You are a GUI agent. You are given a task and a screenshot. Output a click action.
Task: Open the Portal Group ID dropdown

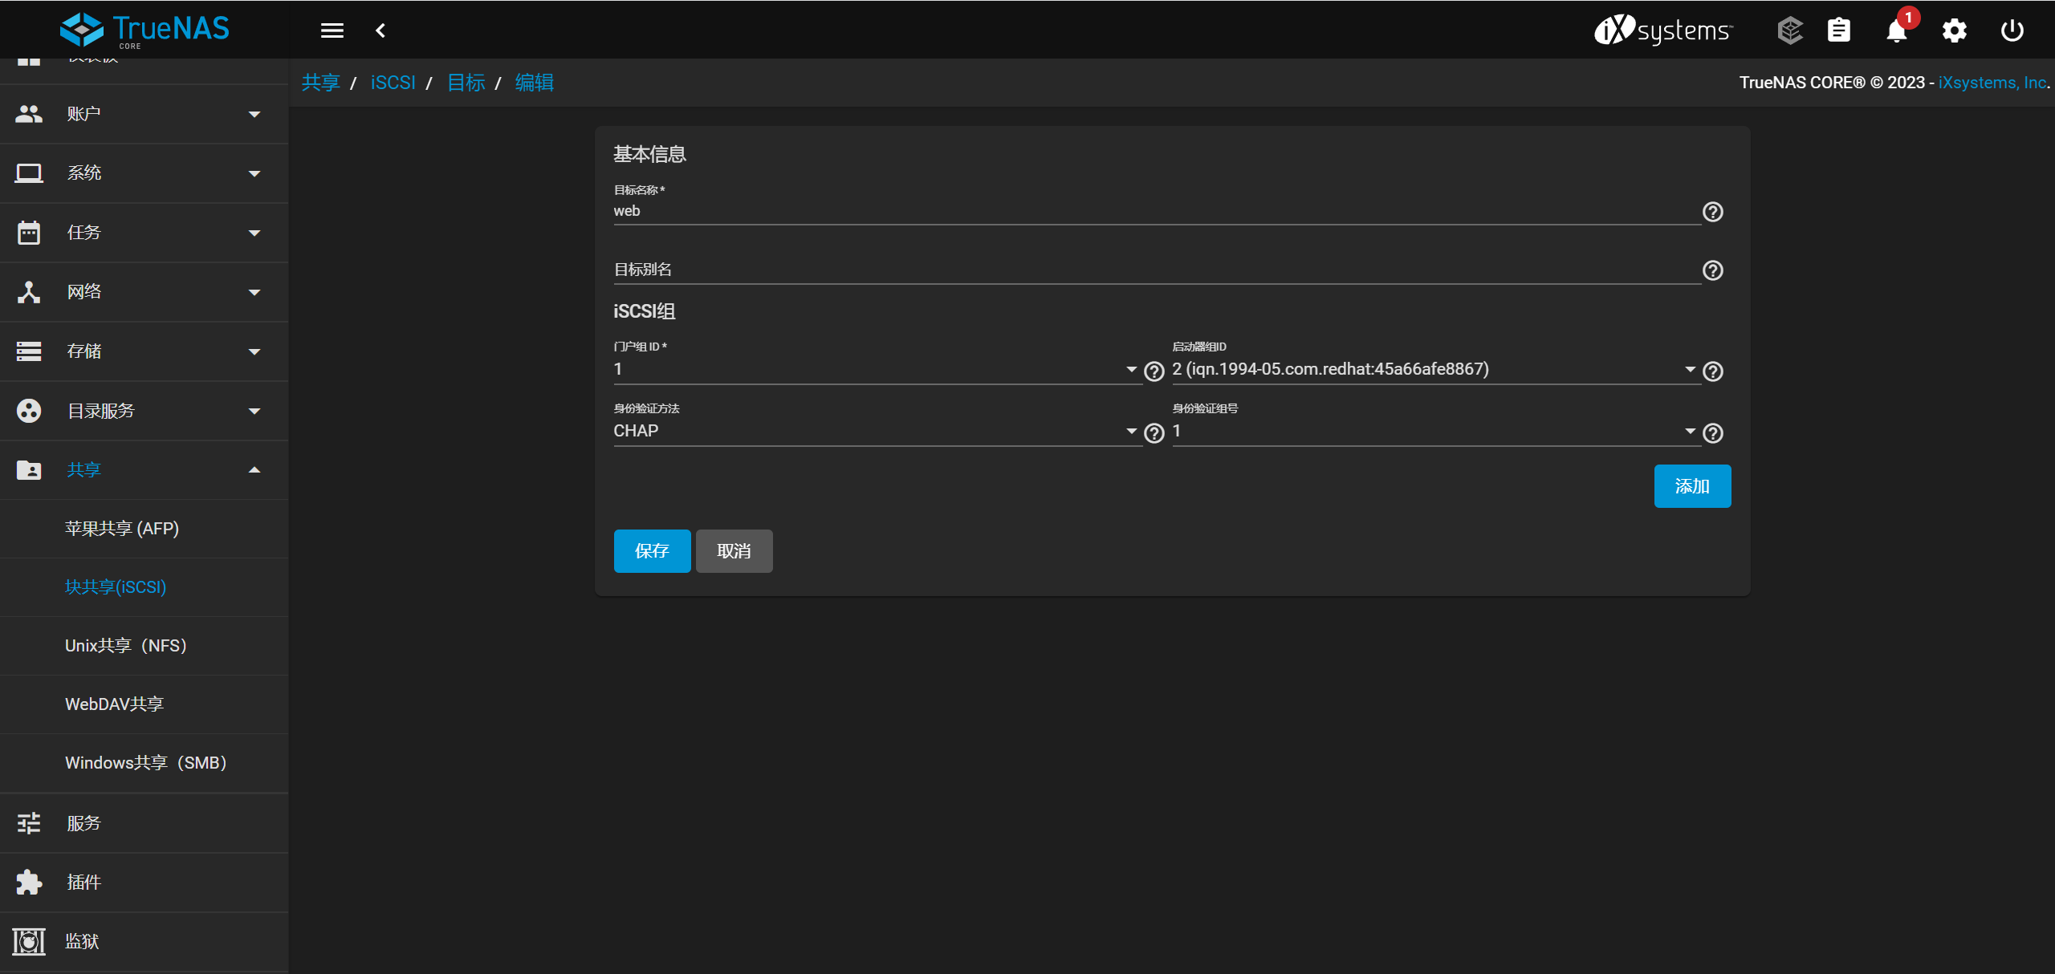[875, 369]
